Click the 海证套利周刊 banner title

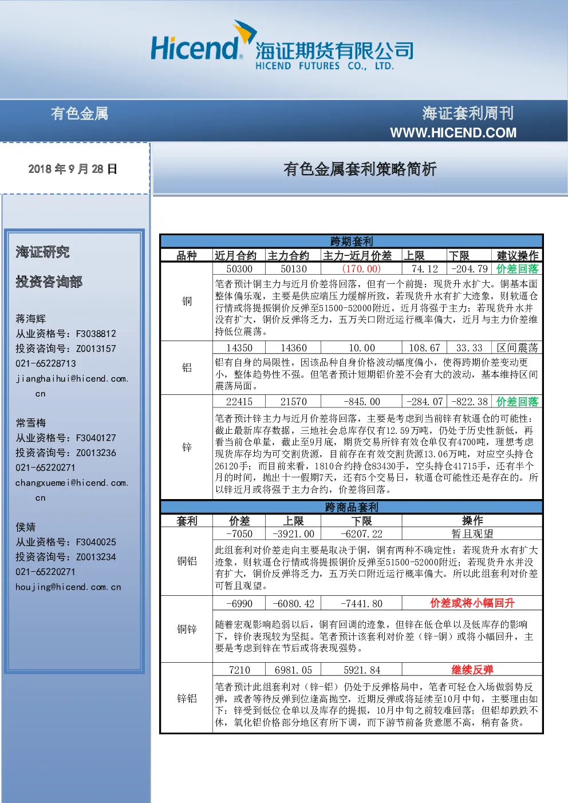pyautogui.click(x=468, y=113)
